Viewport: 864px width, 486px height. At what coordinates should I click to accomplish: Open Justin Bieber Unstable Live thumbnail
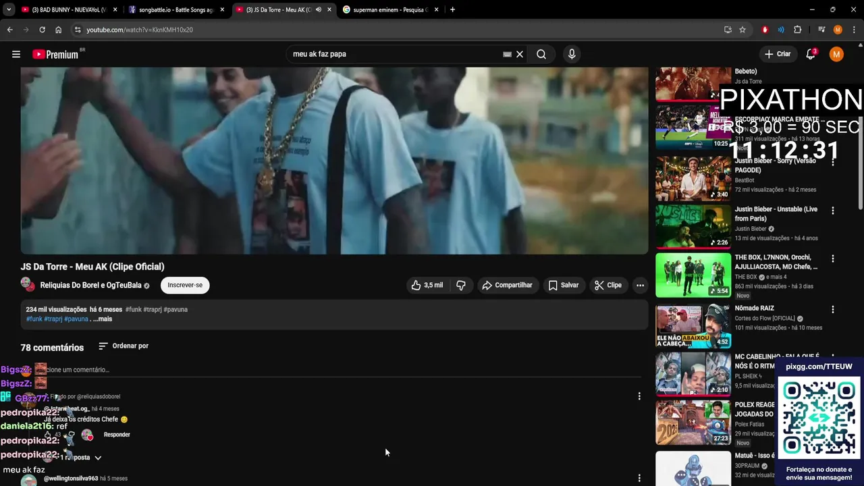click(x=693, y=227)
